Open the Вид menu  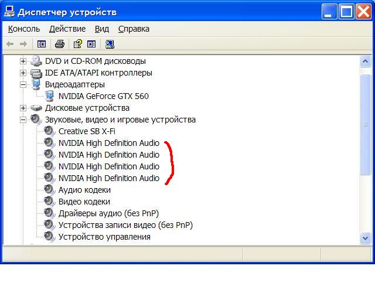click(x=101, y=29)
